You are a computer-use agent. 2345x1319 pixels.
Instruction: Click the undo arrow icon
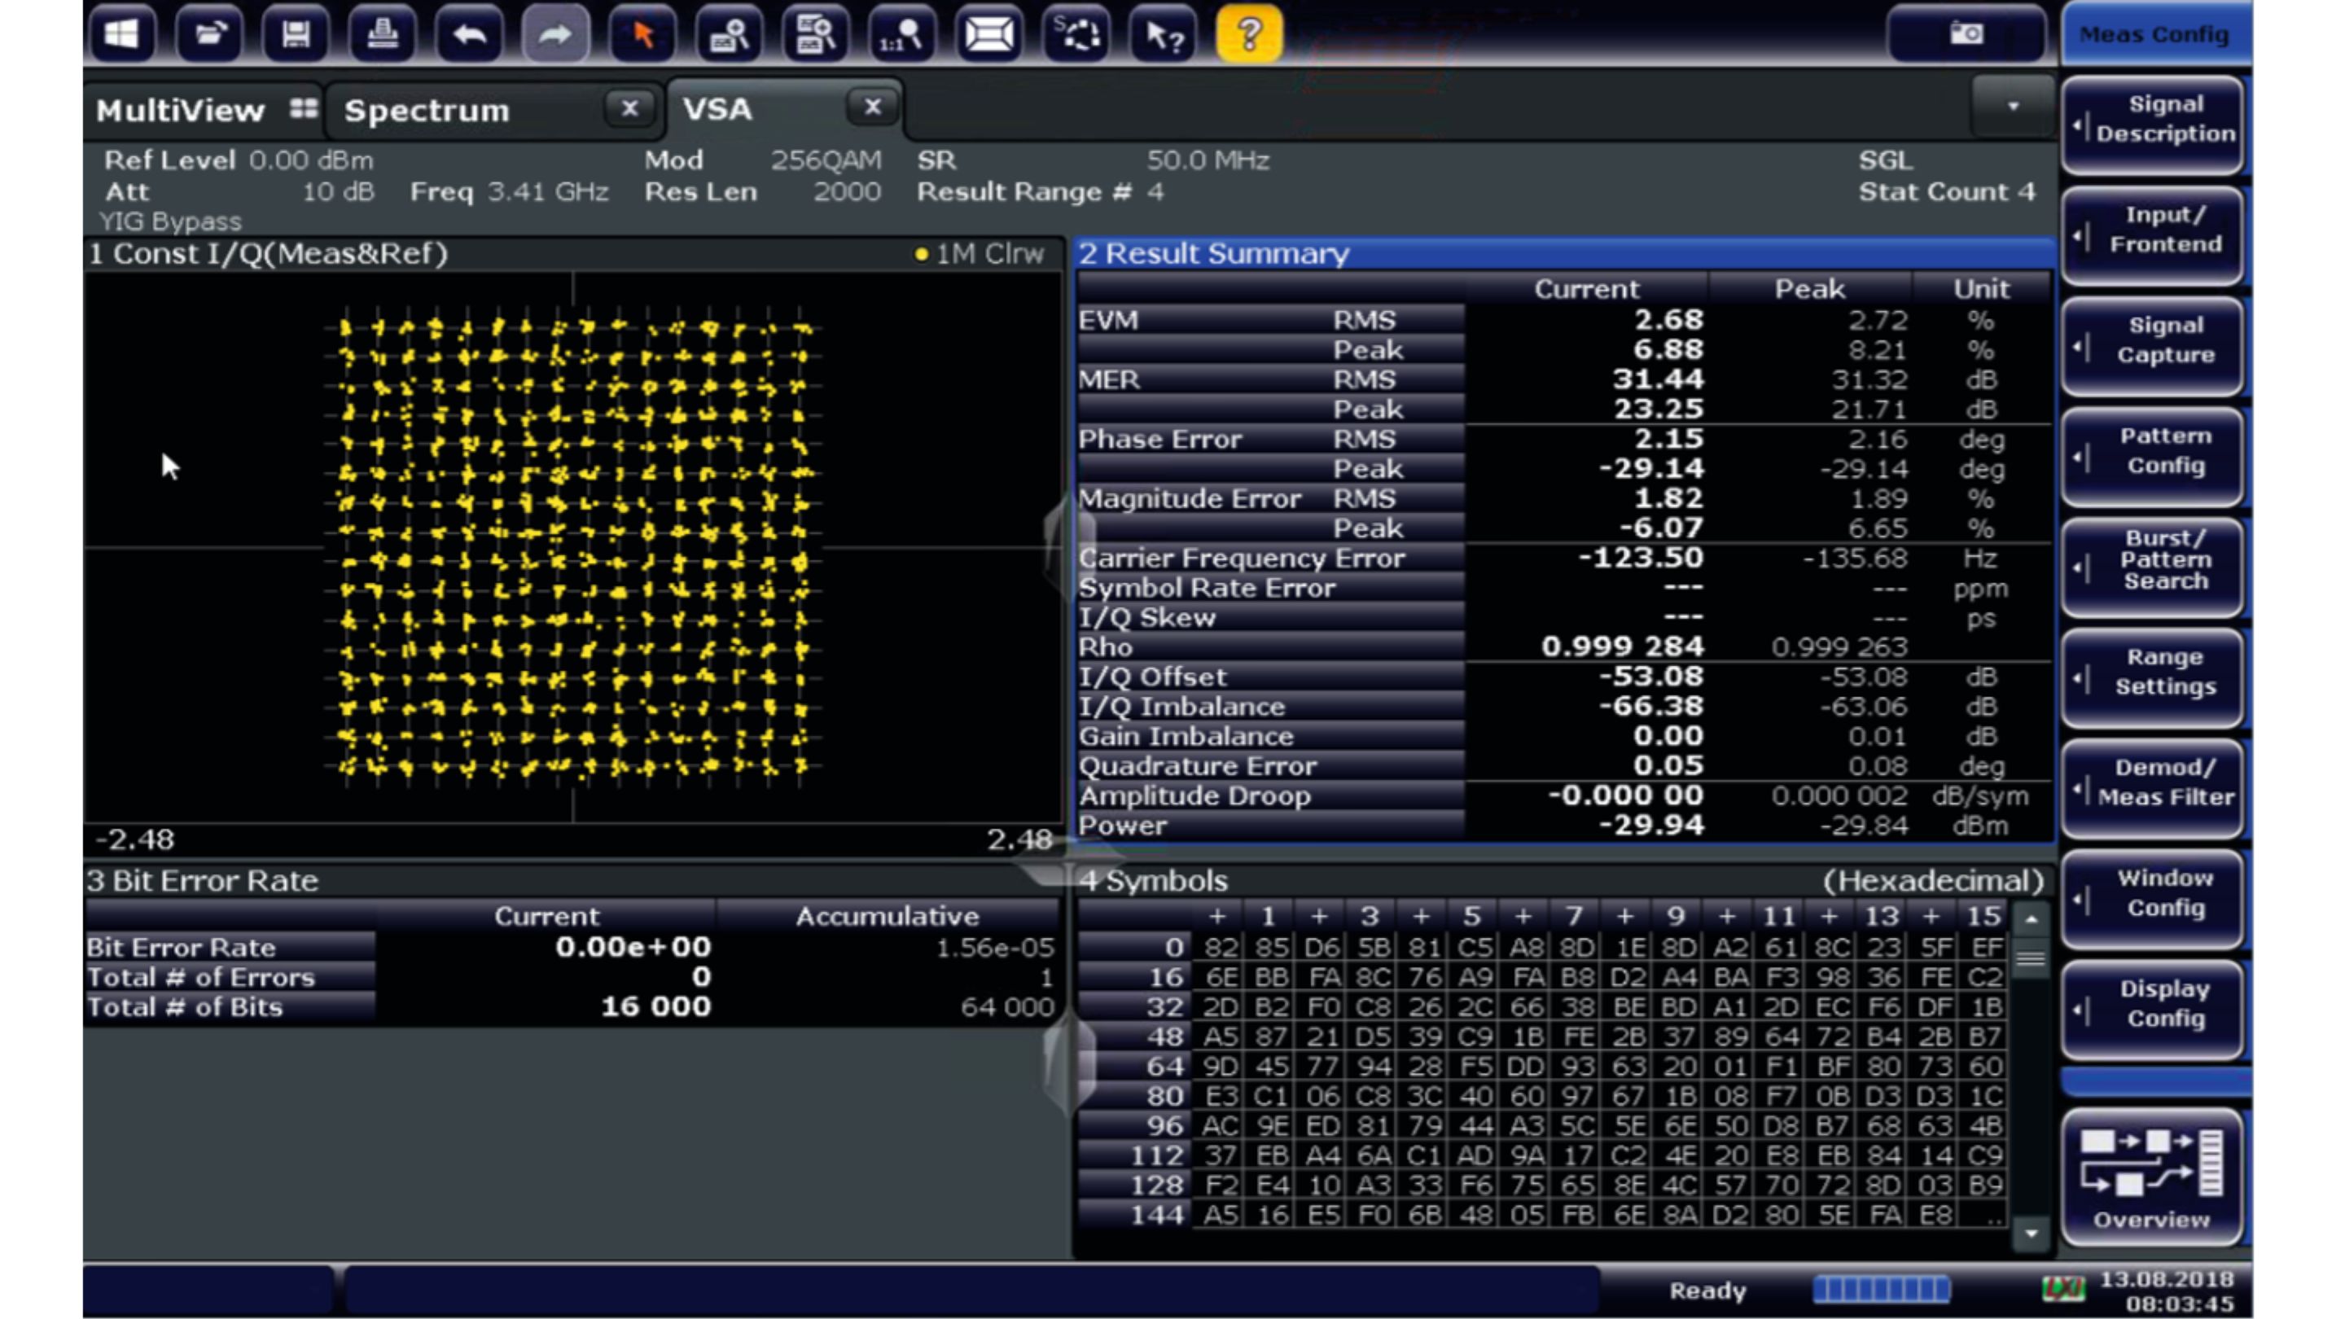click(x=469, y=34)
